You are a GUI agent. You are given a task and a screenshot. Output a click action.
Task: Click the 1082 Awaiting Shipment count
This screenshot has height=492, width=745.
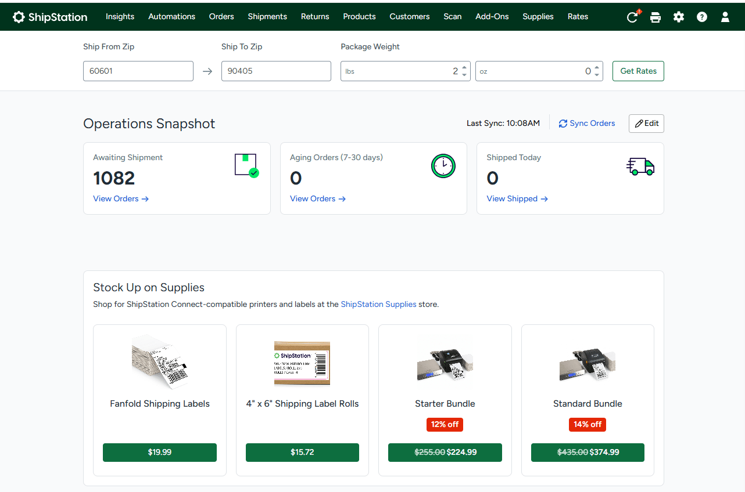click(114, 178)
